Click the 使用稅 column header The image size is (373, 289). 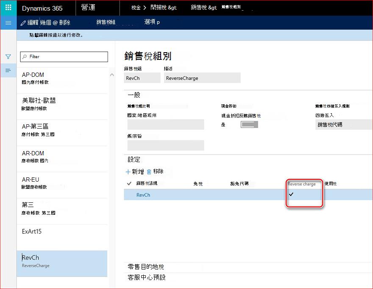(x=331, y=184)
